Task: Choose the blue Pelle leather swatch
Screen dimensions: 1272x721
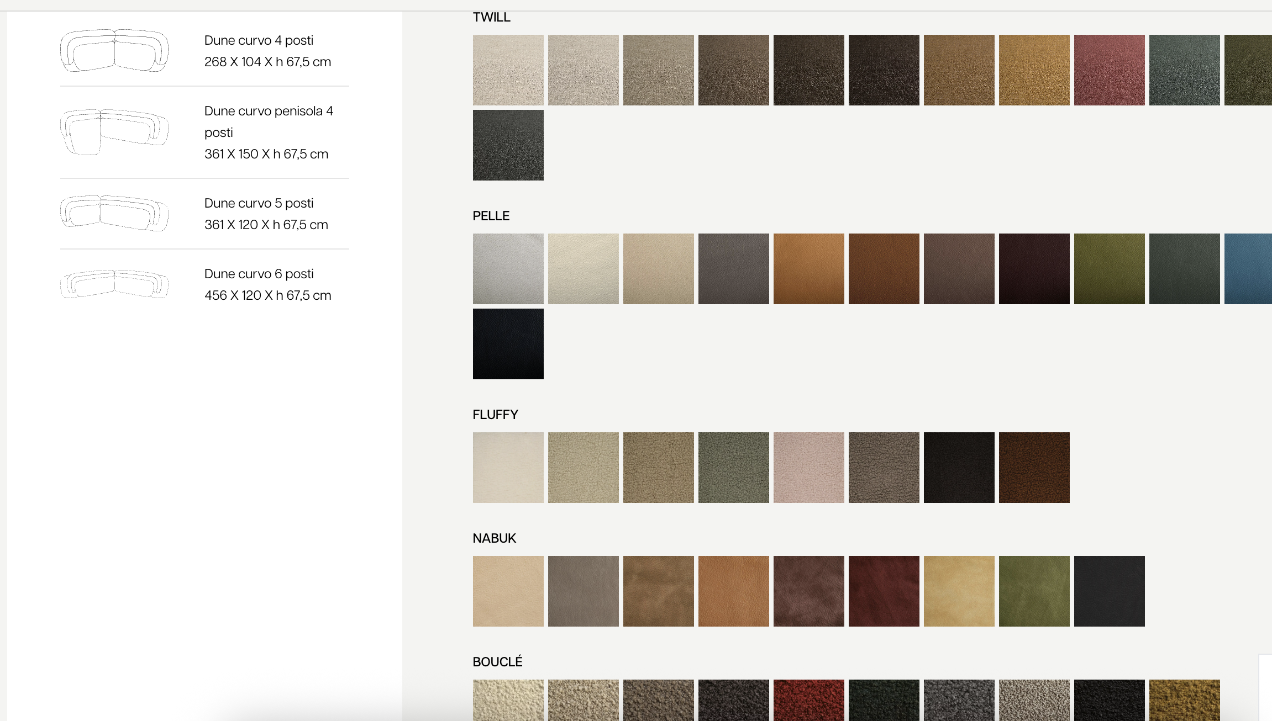Action: point(1248,269)
